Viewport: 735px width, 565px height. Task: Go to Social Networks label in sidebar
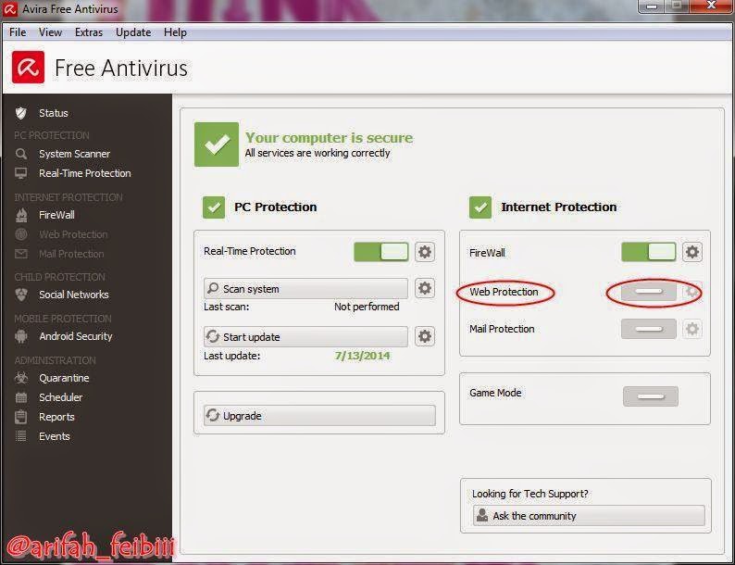(x=74, y=295)
